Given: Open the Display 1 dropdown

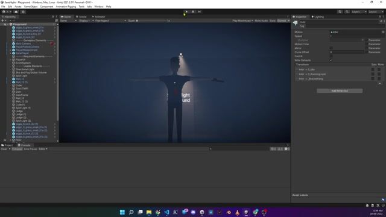Looking at the screenshot, I should tap(86, 20).
